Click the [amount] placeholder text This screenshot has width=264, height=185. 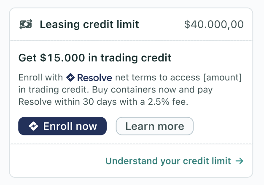pos(222,77)
